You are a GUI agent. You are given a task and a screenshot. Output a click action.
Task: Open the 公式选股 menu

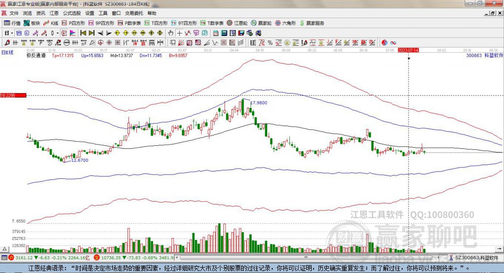click(72, 13)
